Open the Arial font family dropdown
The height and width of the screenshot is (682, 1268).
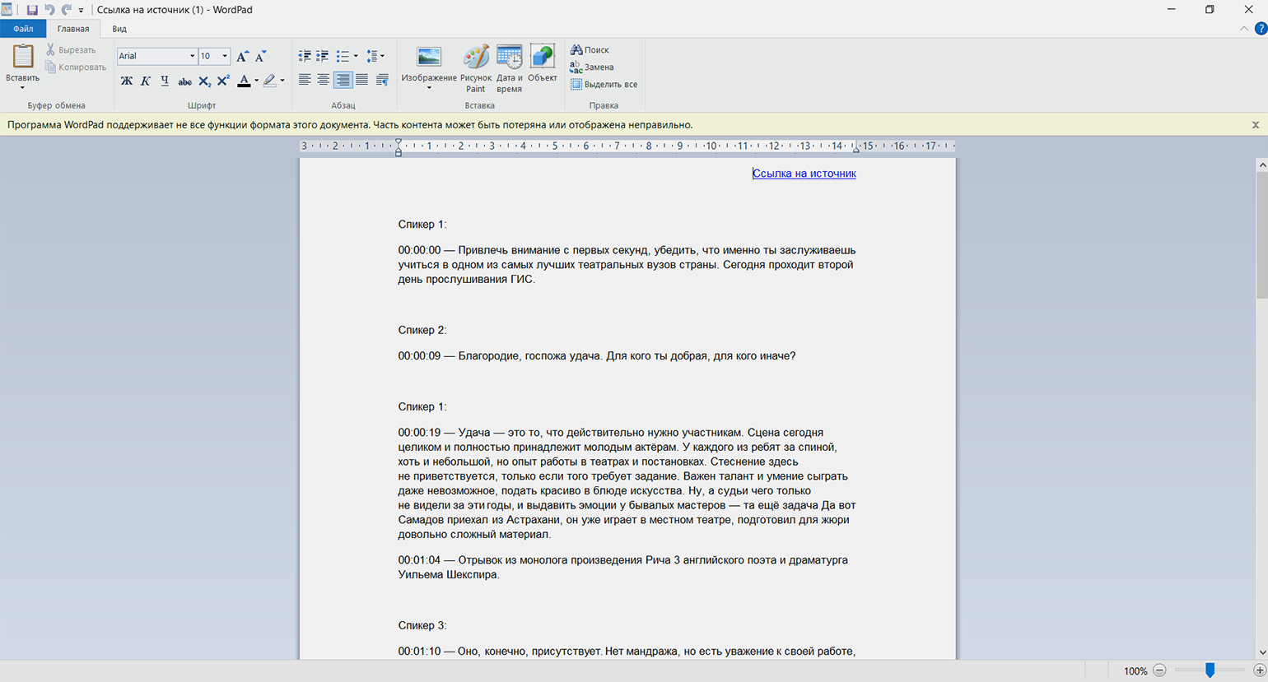coord(193,56)
